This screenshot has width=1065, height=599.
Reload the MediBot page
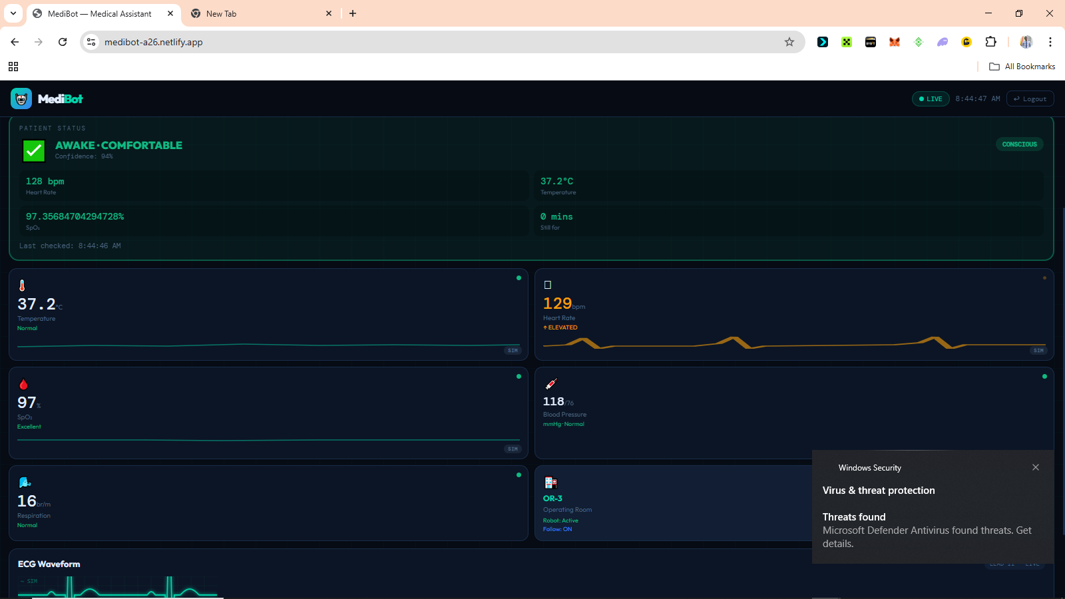point(63,42)
